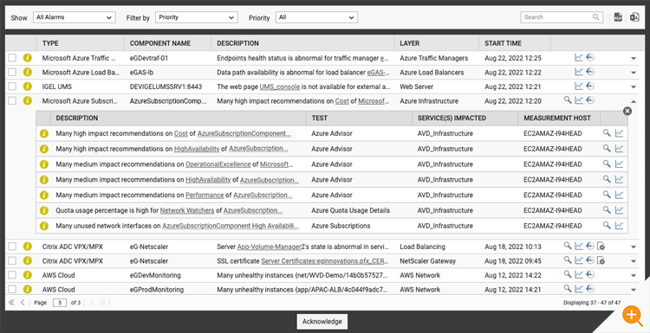Click the TEST column header
The width and height of the screenshot is (650, 333).
(x=359, y=118)
